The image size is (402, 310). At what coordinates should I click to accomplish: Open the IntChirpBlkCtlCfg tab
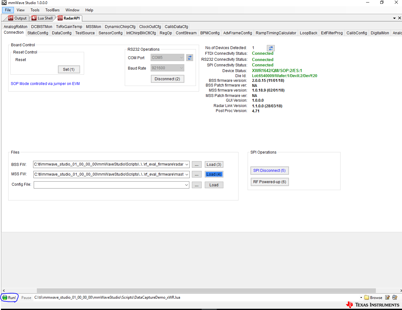point(141,33)
